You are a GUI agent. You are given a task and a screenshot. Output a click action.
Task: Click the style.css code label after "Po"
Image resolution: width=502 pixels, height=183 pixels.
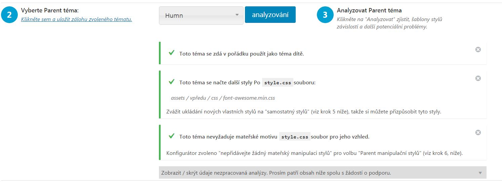(x=278, y=83)
